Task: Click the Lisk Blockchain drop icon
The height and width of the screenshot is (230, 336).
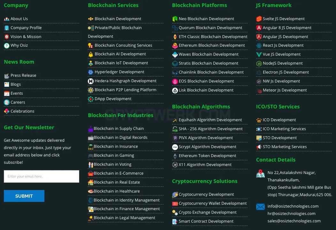Action: [x=175, y=90]
